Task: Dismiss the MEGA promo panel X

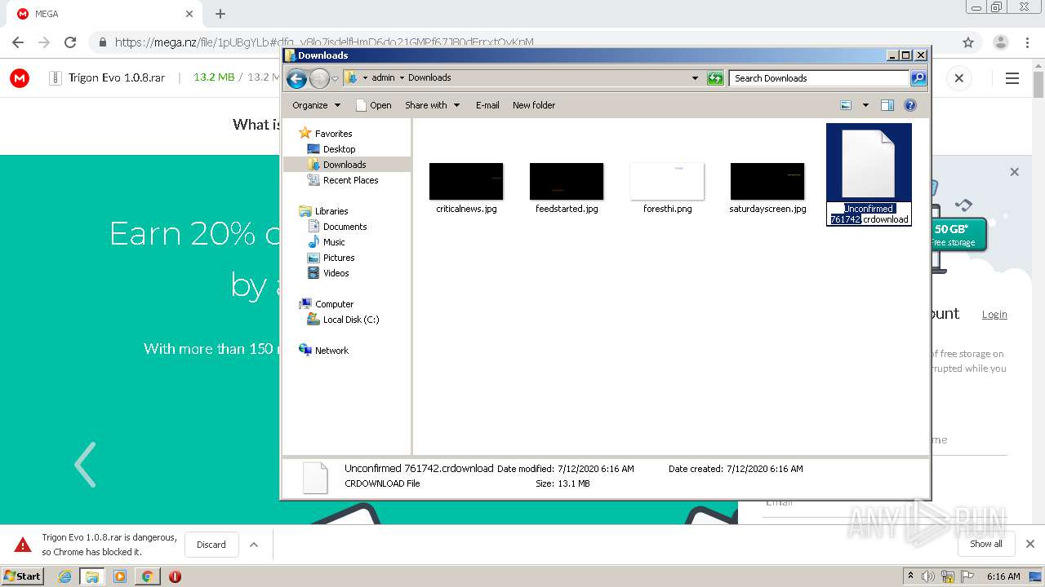Action: tap(1015, 172)
